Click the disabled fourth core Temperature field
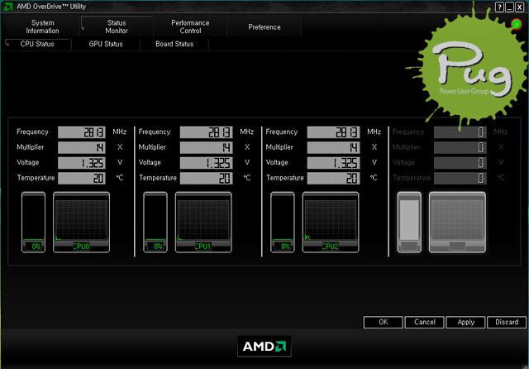The width and height of the screenshot is (529, 369). [x=460, y=178]
